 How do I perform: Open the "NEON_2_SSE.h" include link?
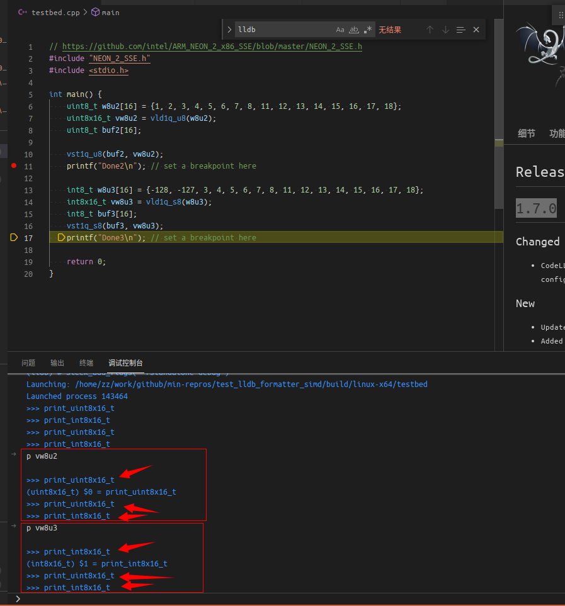120,59
